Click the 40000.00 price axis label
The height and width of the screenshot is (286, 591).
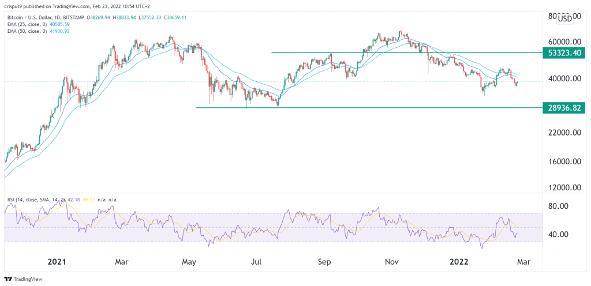563,78
